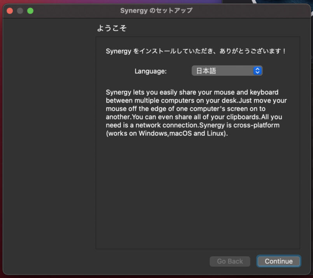
Task: Click the ようこそ heading text
Action: 112,28
